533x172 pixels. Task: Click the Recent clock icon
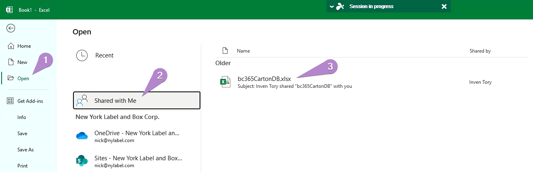pyautogui.click(x=82, y=55)
